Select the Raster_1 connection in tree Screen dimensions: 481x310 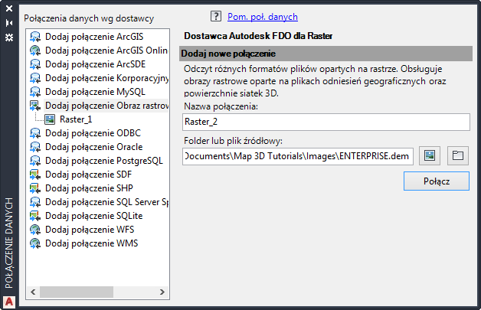click(x=75, y=119)
